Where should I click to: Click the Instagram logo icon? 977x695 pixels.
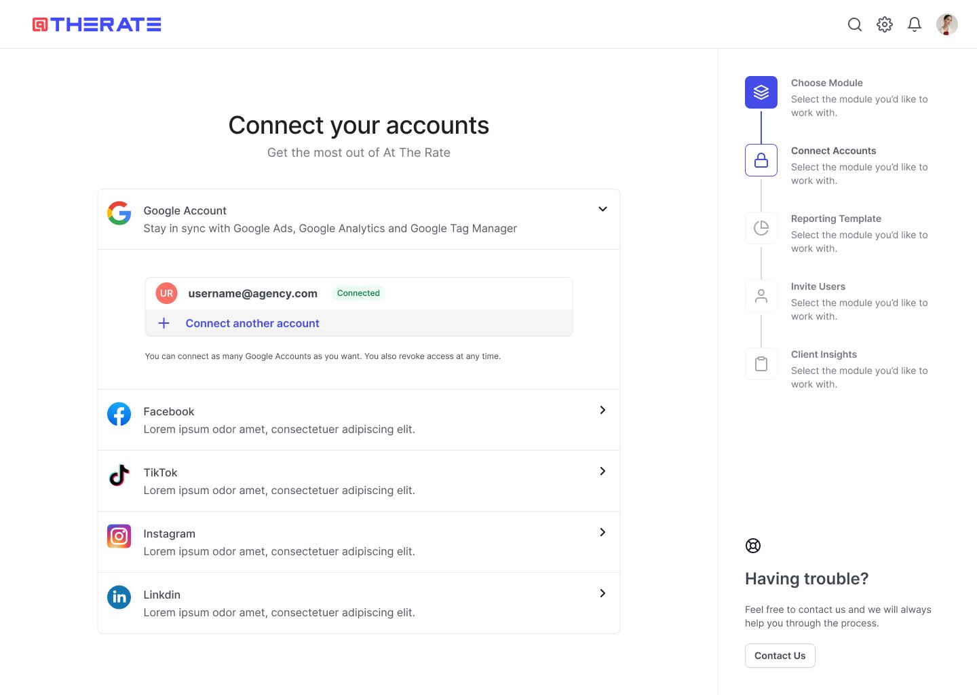click(119, 536)
